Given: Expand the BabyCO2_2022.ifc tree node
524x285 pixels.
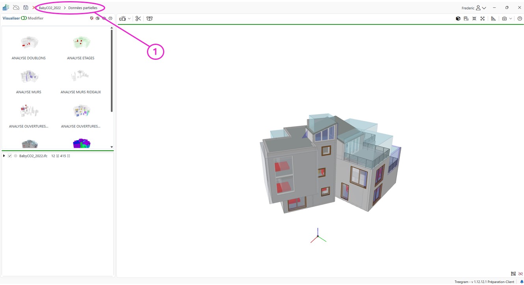Looking at the screenshot, I should click(x=4, y=156).
